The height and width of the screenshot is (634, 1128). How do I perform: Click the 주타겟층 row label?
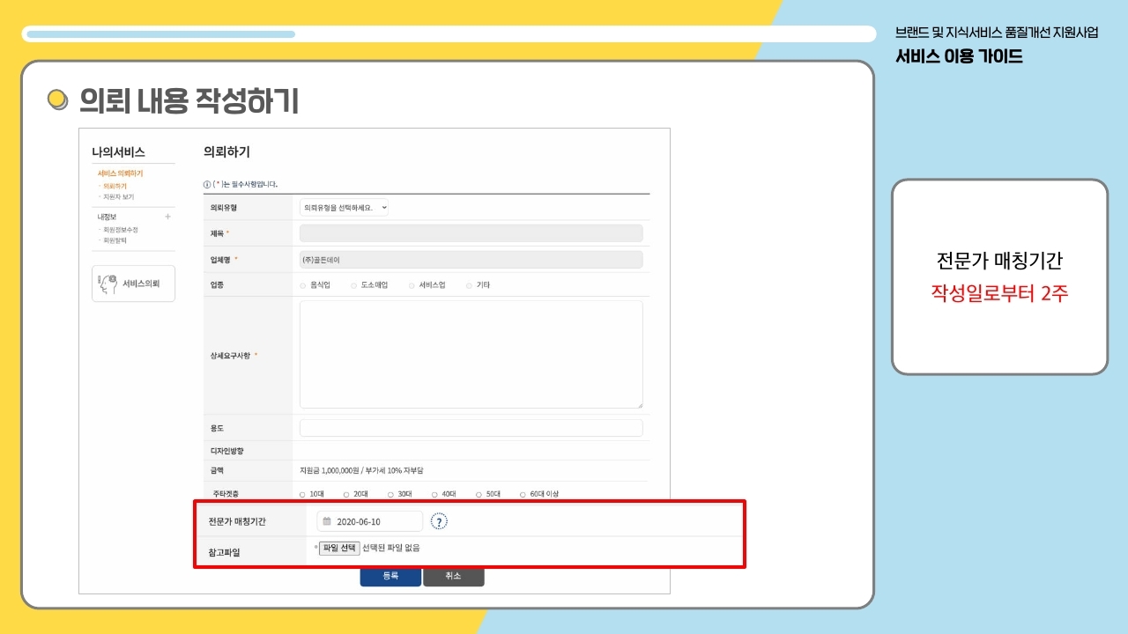(226, 494)
